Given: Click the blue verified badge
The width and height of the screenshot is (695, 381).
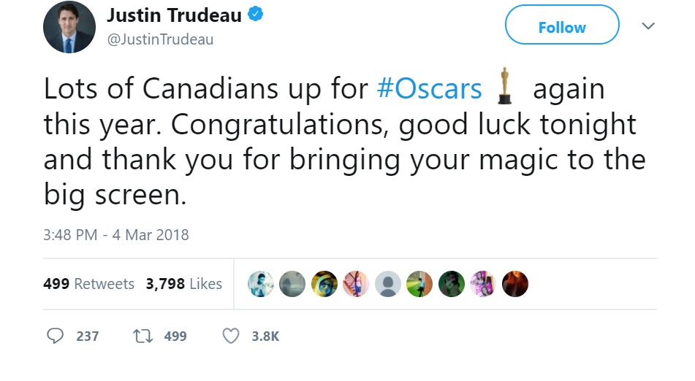Looking at the screenshot, I should (x=255, y=15).
